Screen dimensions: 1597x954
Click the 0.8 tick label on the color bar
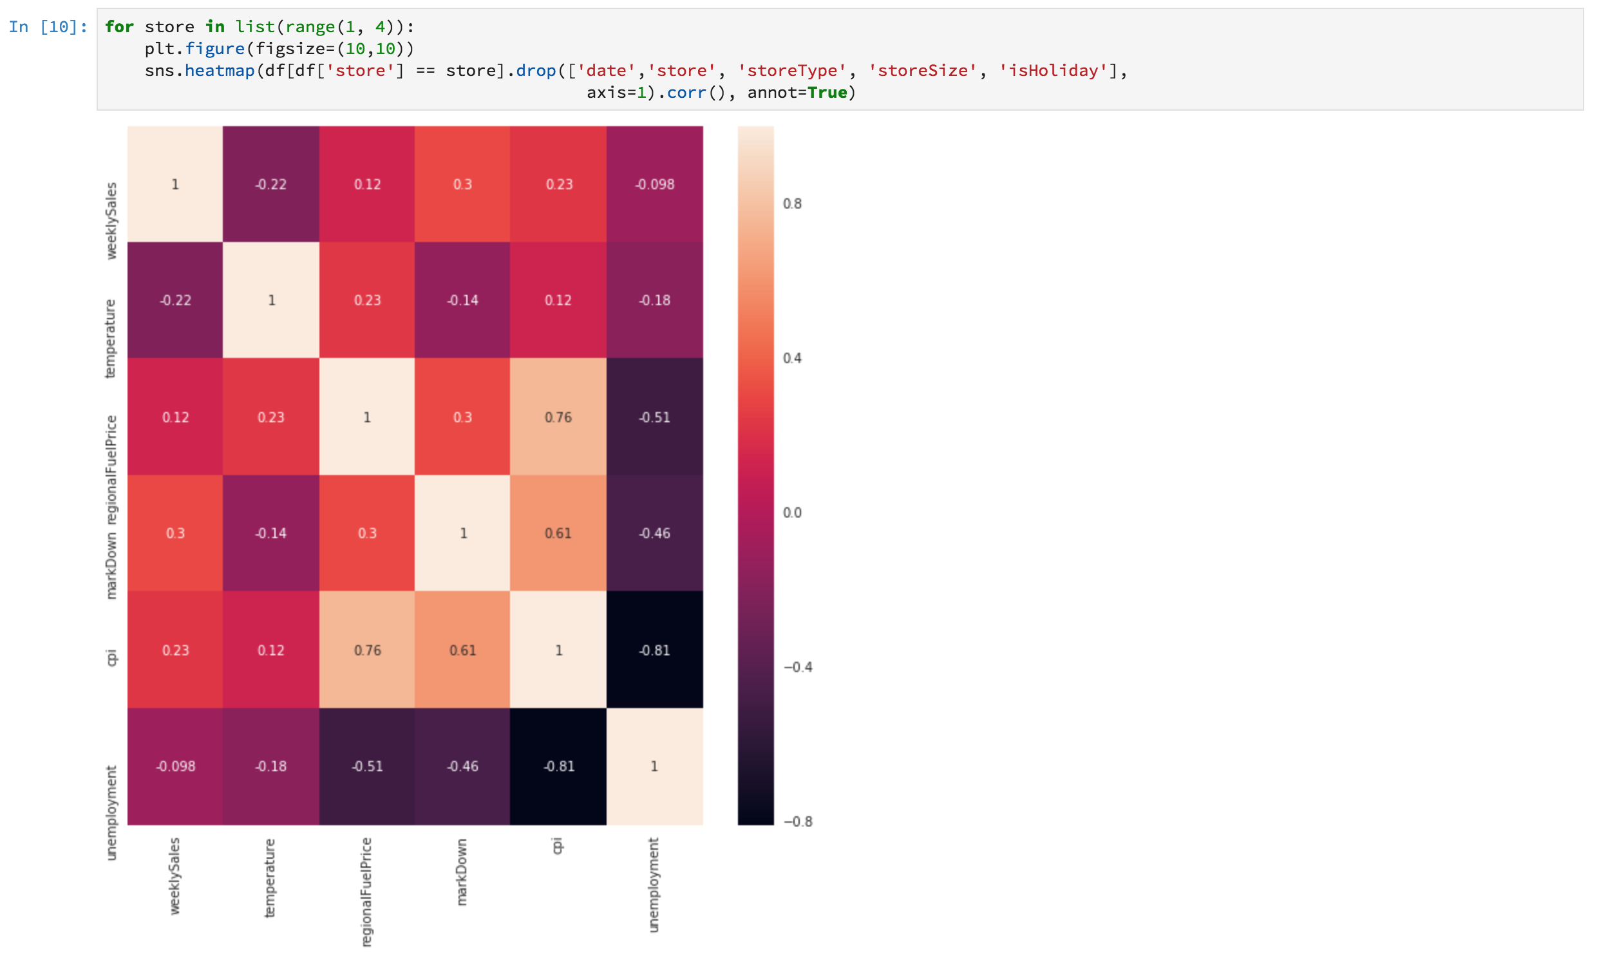(792, 204)
